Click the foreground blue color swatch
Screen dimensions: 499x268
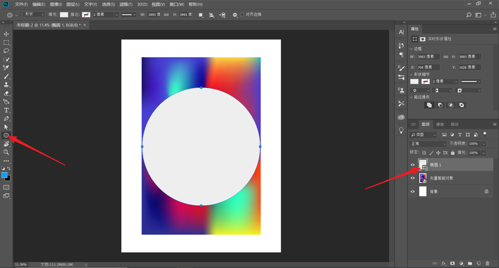4,175
